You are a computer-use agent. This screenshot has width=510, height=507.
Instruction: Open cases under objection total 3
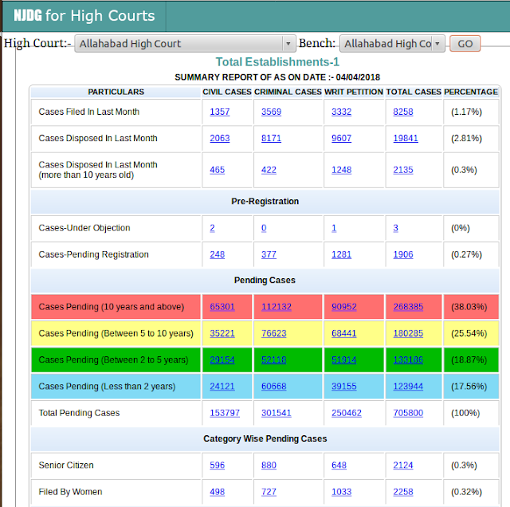395,228
